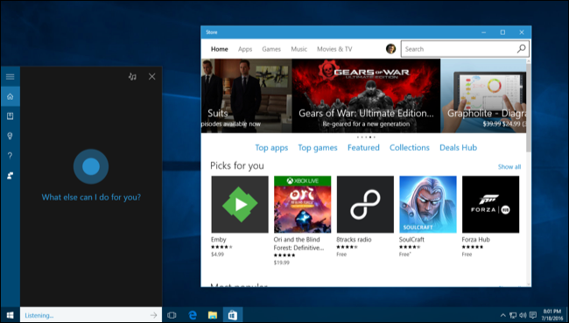Open the Top apps link
Screen dimensions: 569x323
[x=271, y=148]
